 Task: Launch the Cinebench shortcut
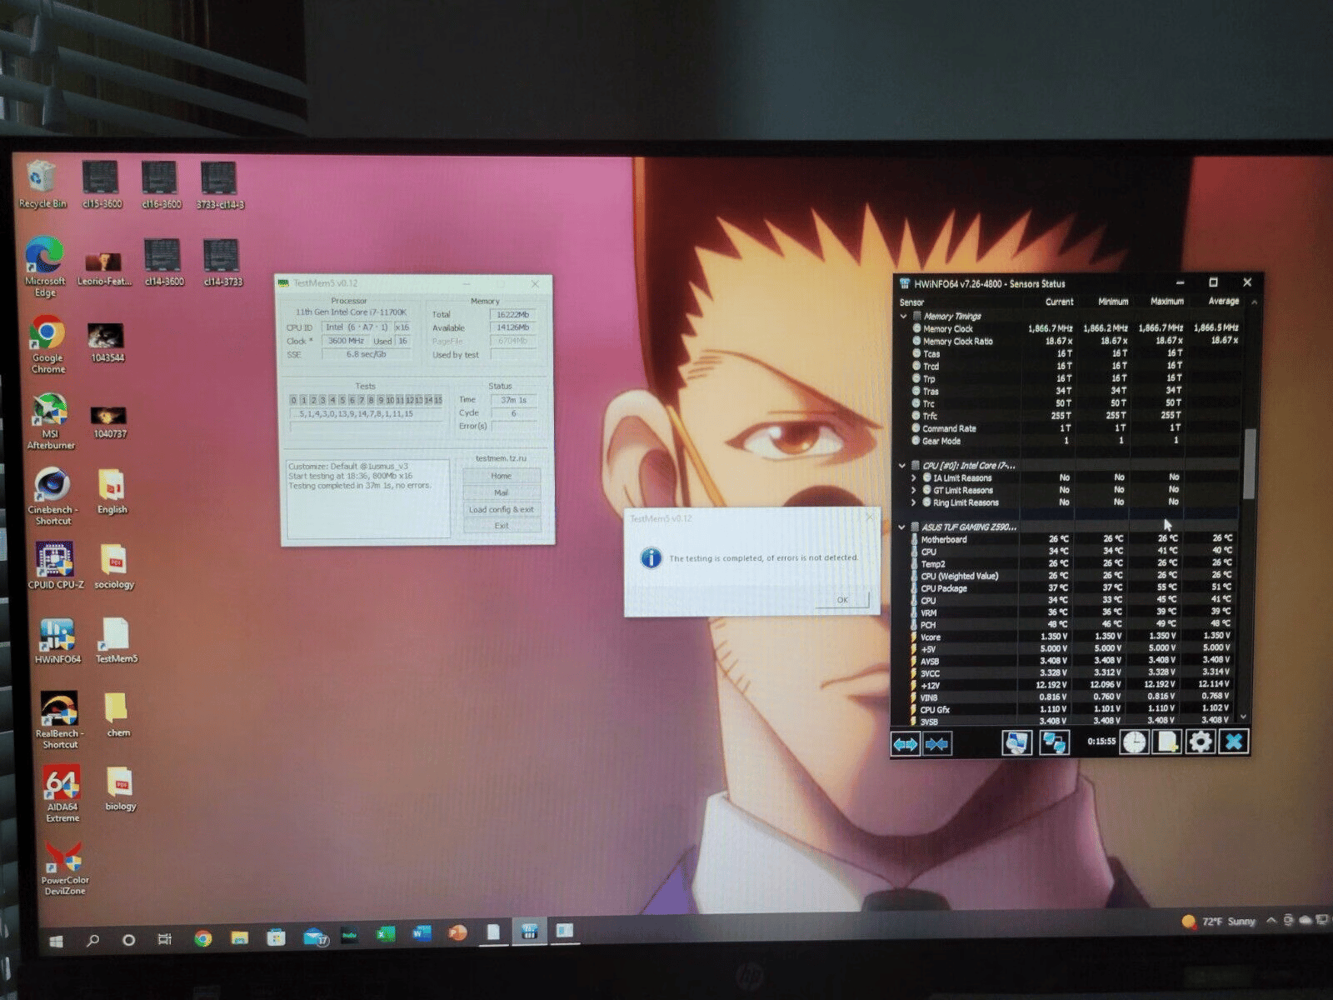(52, 497)
